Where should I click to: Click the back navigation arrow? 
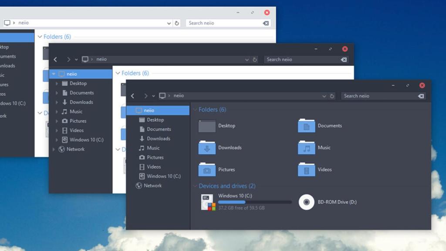coord(132,95)
